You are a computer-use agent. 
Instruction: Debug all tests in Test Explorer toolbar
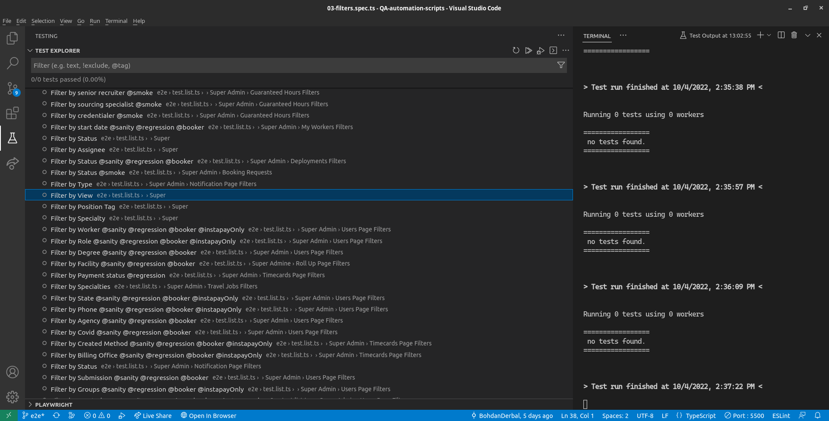point(541,51)
